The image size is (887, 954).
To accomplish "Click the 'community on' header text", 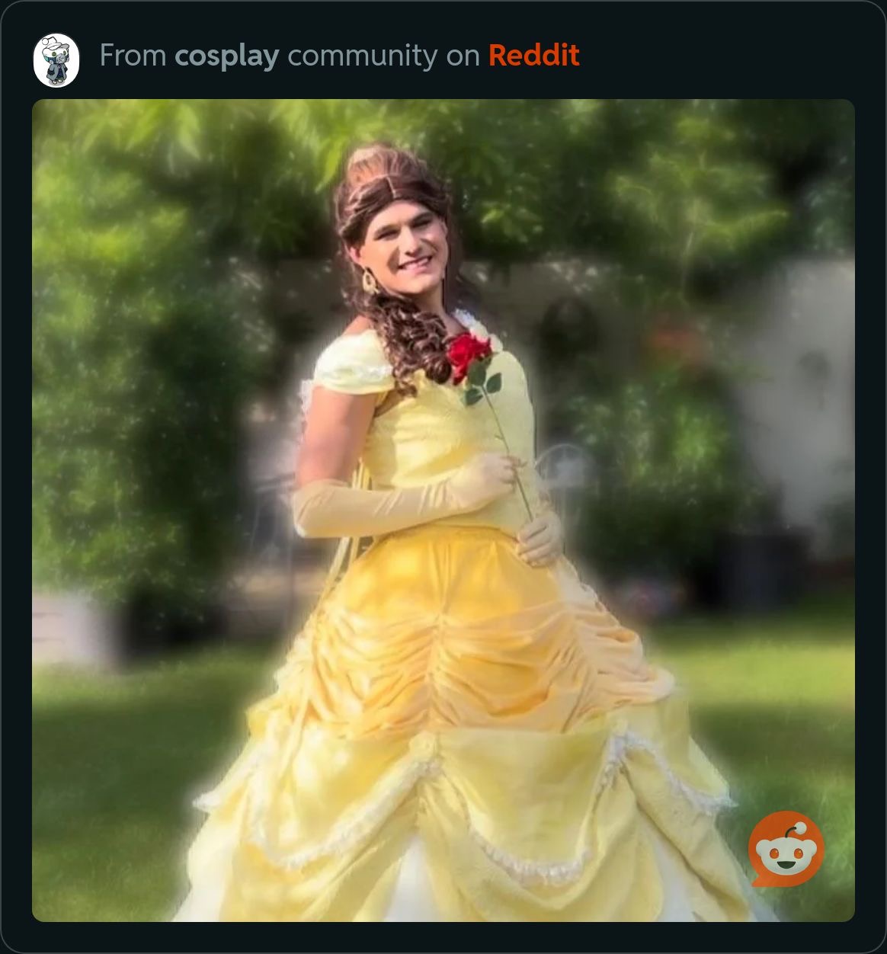I will pos(383,56).
